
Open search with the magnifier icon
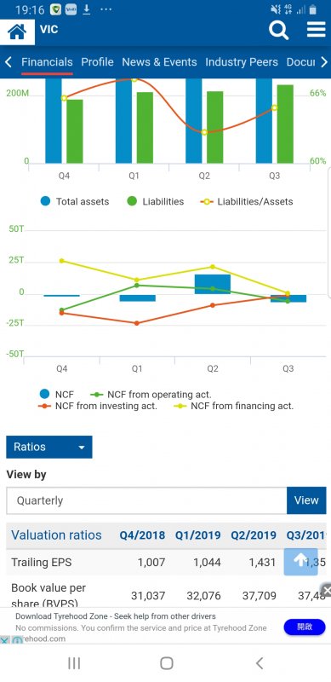click(x=278, y=30)
